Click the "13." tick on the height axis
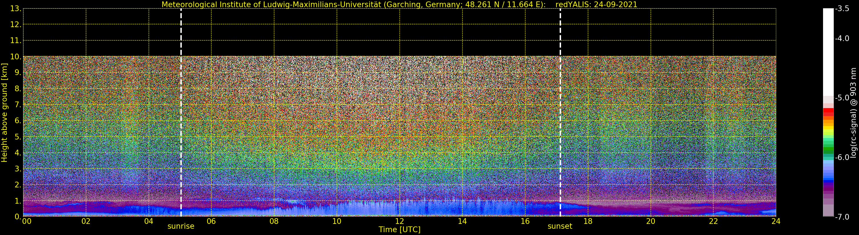 [16, 9]
